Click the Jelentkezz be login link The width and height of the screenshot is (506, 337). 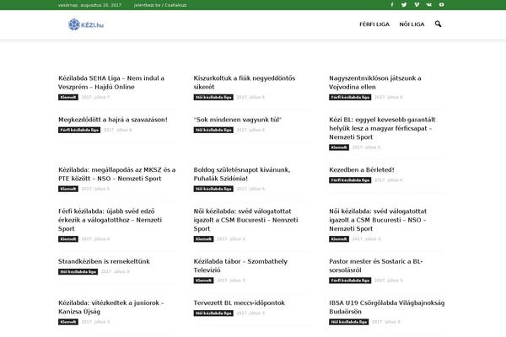[x=147, y=5]
